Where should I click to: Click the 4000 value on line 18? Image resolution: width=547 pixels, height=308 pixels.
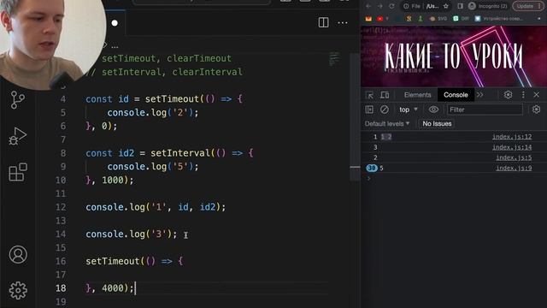113,288
